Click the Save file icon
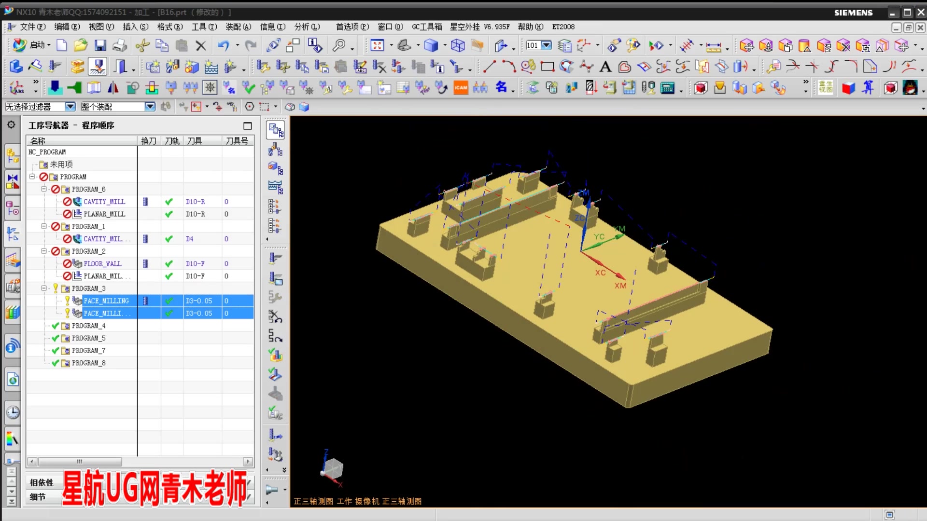The height and width of the screenshot is (521, 927). pyautogui.click(x=100, y=46)
